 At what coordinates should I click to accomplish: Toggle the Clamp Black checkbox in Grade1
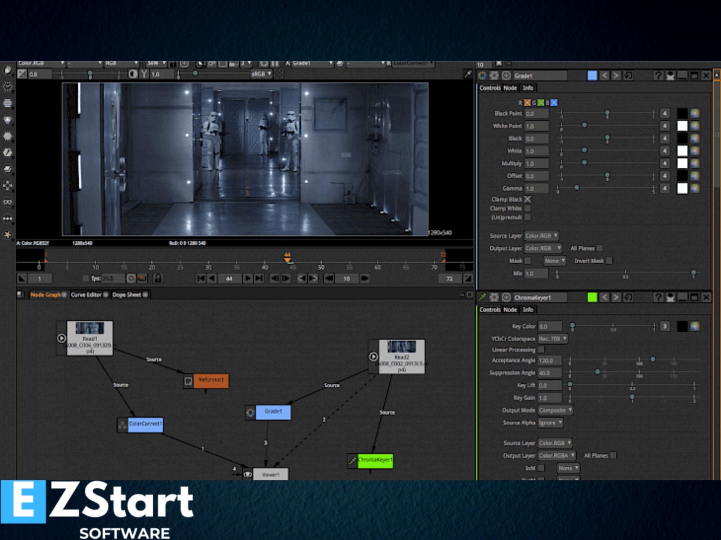[527, 199]
